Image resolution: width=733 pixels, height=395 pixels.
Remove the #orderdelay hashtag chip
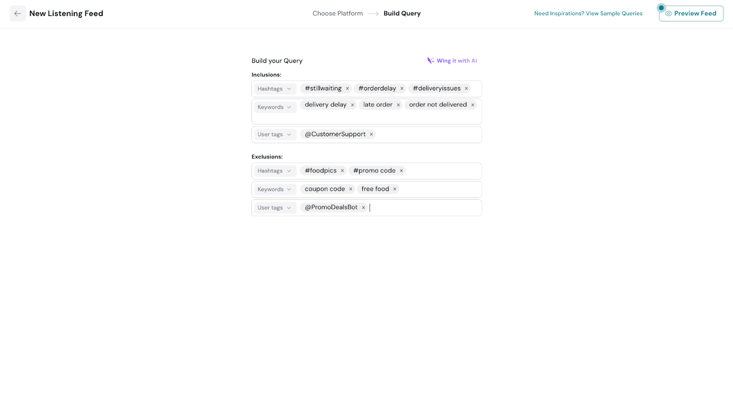402,89
